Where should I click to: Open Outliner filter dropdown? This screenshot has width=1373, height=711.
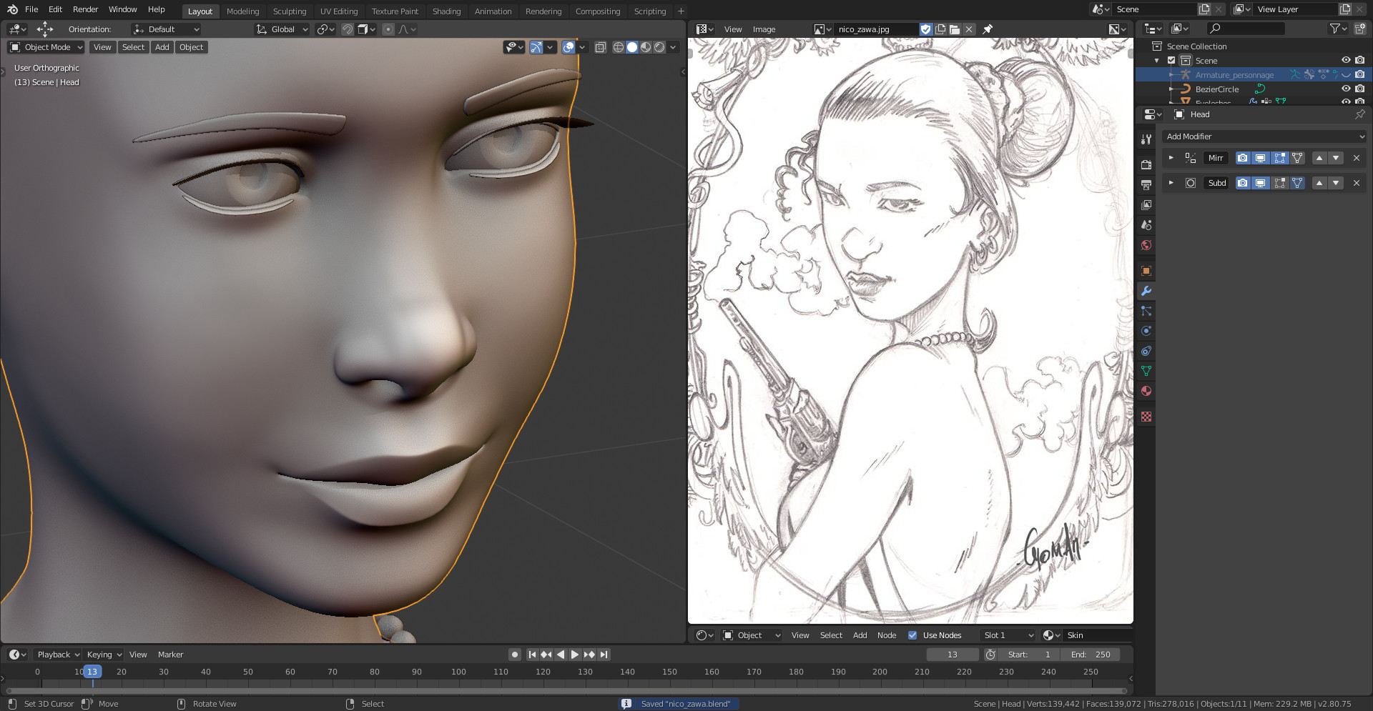(x=1337, y=29)
